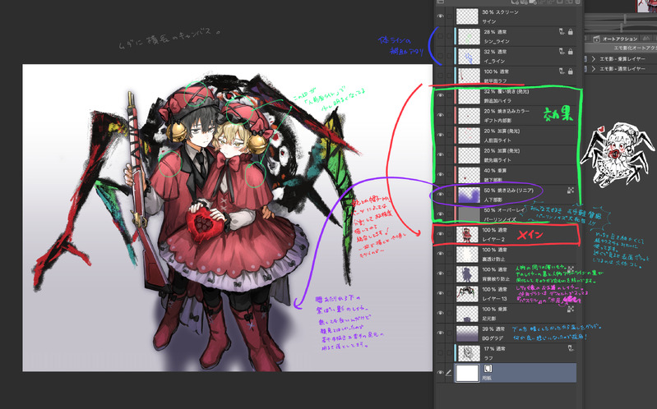Tick the selection checkbox on the 裏透け防止 row

tap(449, 254)
